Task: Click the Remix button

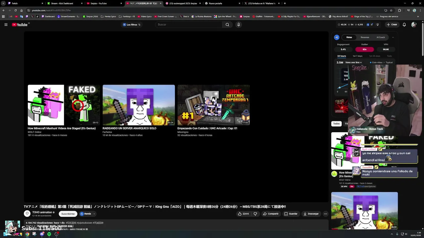Action: coord(85,214)
